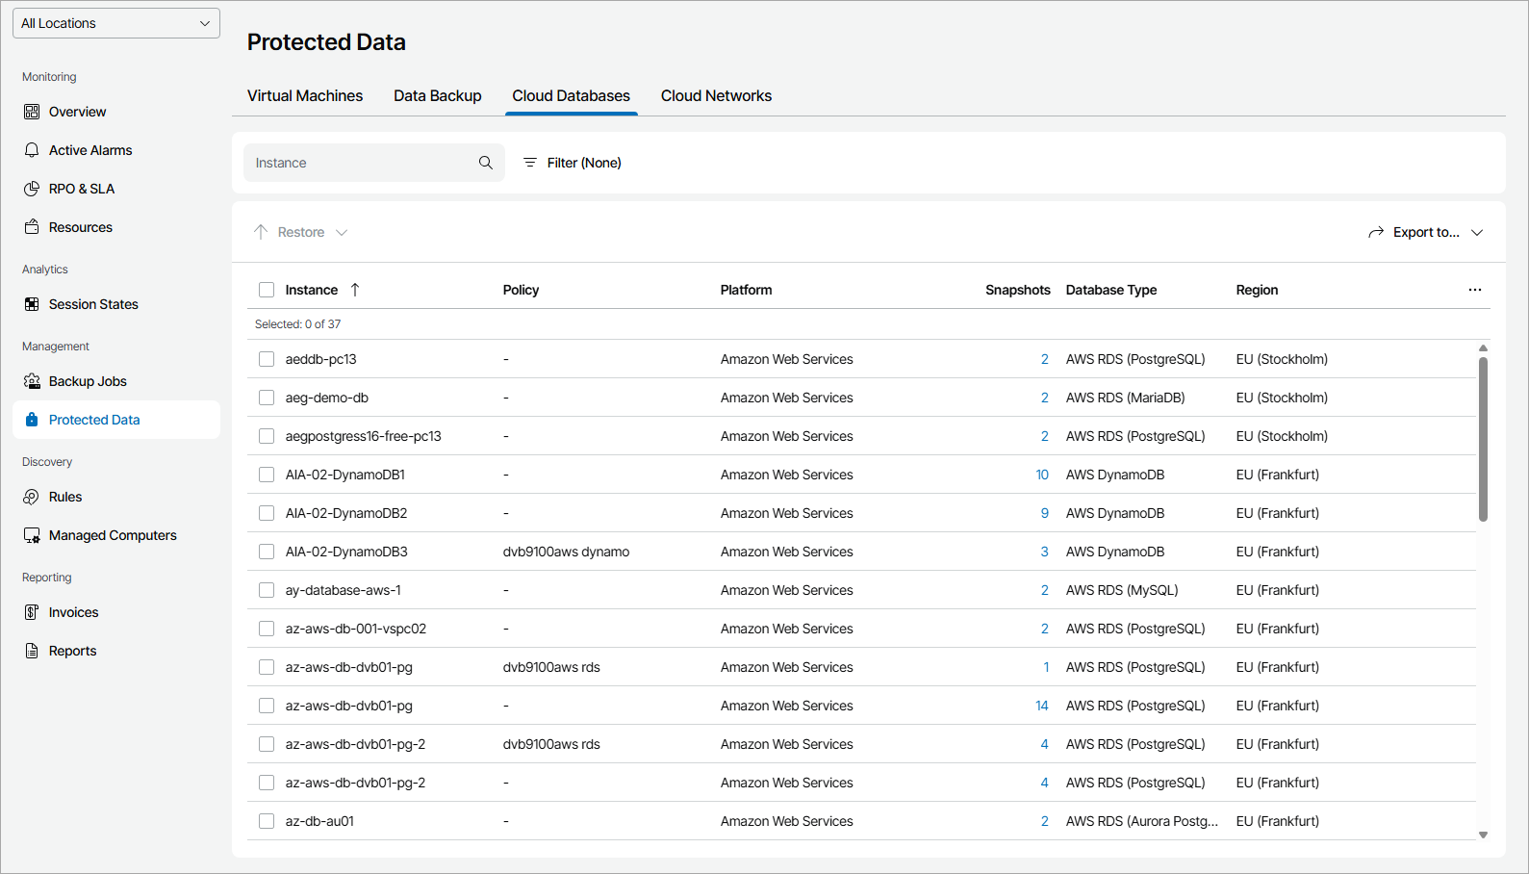The image size is (1529, 874).
Task: Expand the Restore dropdown menu
Action: (301, 232)
